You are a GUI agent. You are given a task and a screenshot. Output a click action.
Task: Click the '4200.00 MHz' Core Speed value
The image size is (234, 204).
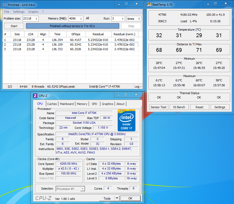tap(68, 164)
